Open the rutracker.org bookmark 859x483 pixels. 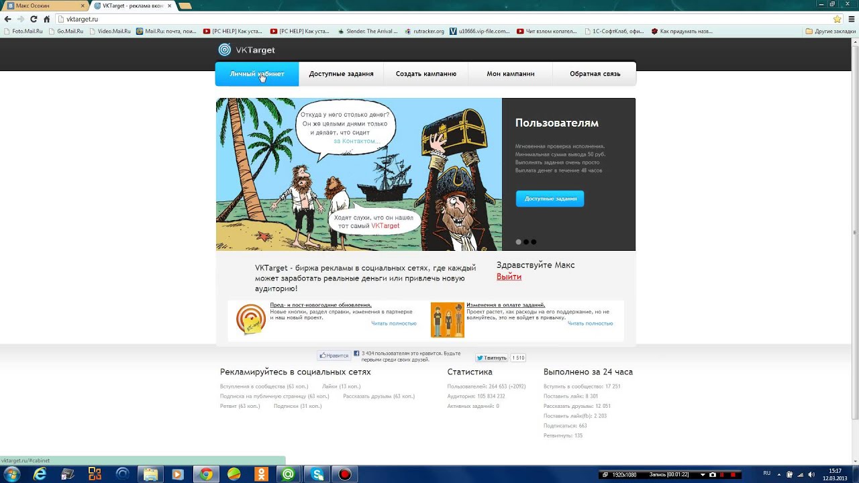[x=425, y=31]
